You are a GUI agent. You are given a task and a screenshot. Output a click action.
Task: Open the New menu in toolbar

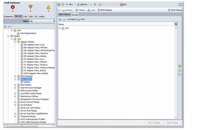(70, 4)
